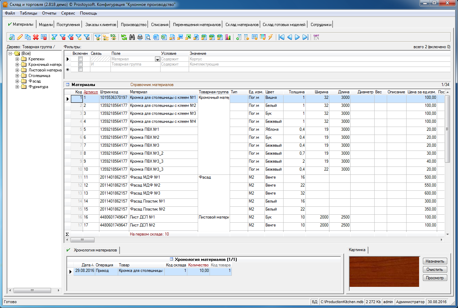Image resolution: width=458 pixels, height=308 pixels.
Task: Click the colored bar chart icon
Action: pos(228,37)
